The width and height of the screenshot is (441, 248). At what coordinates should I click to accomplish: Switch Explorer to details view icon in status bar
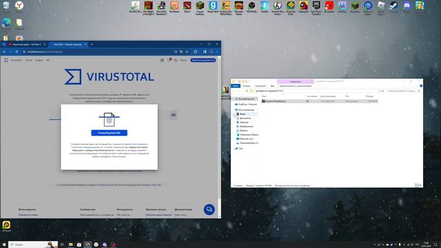point(416,185)
